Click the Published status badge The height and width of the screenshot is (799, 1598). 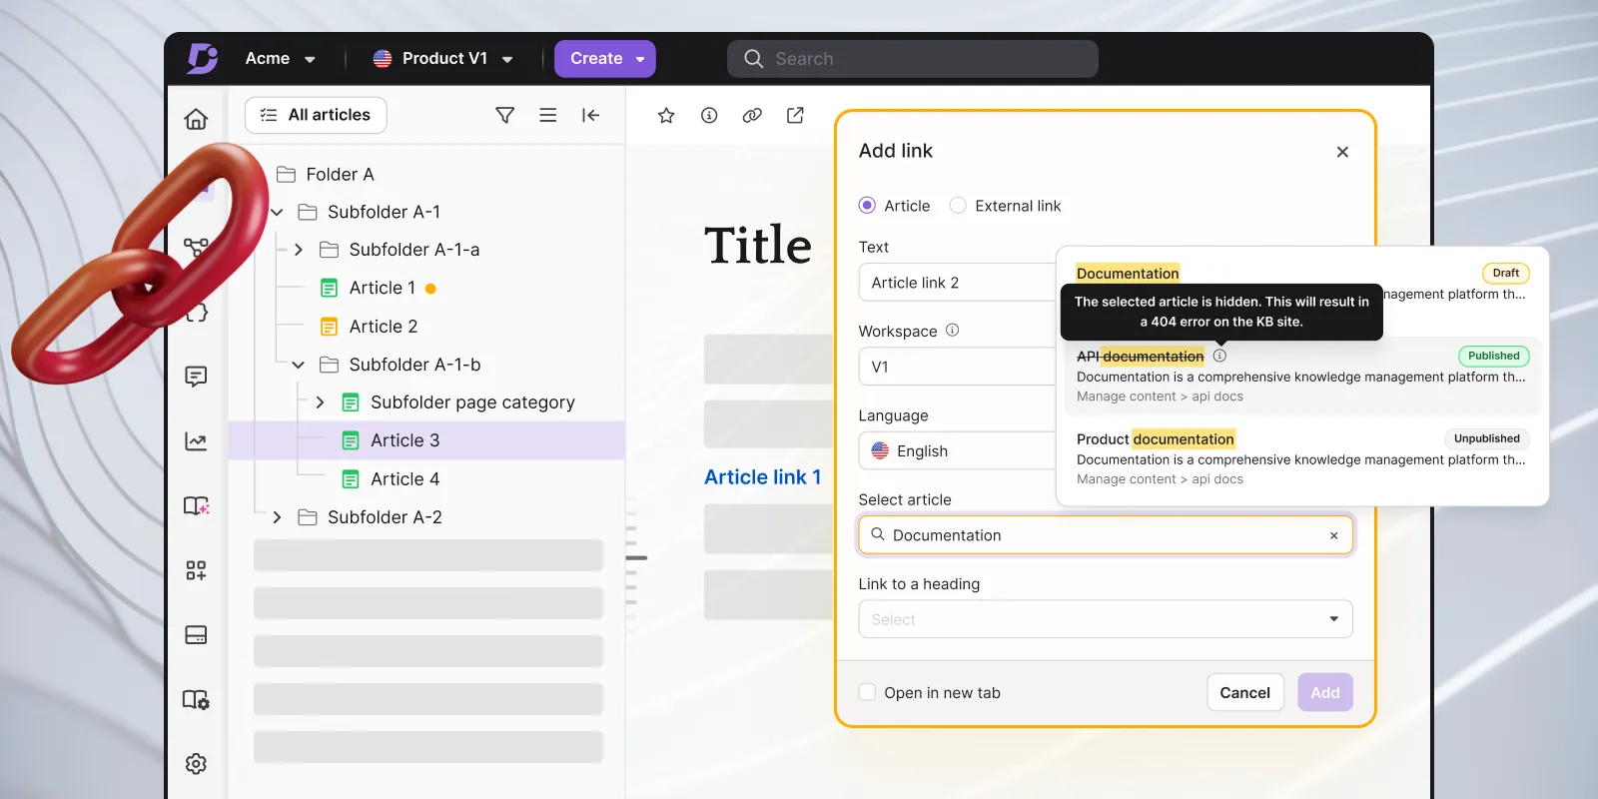[1494, 356]
